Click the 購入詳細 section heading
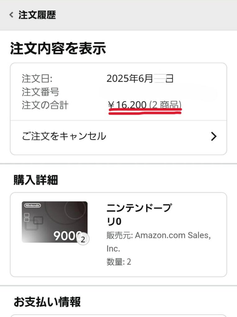The image size is (237, 317). tap(36, 180)
